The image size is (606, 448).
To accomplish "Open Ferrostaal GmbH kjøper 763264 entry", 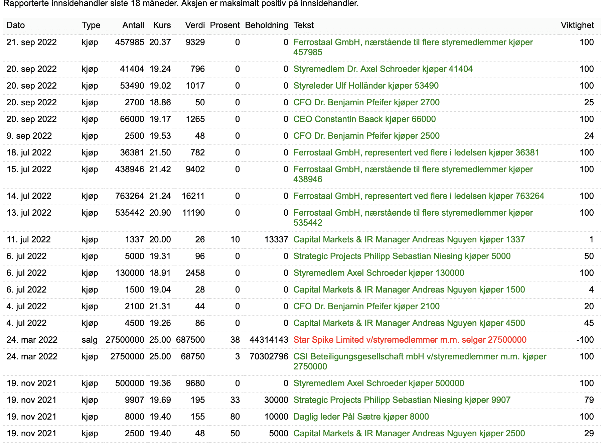I will coord(419,196).
